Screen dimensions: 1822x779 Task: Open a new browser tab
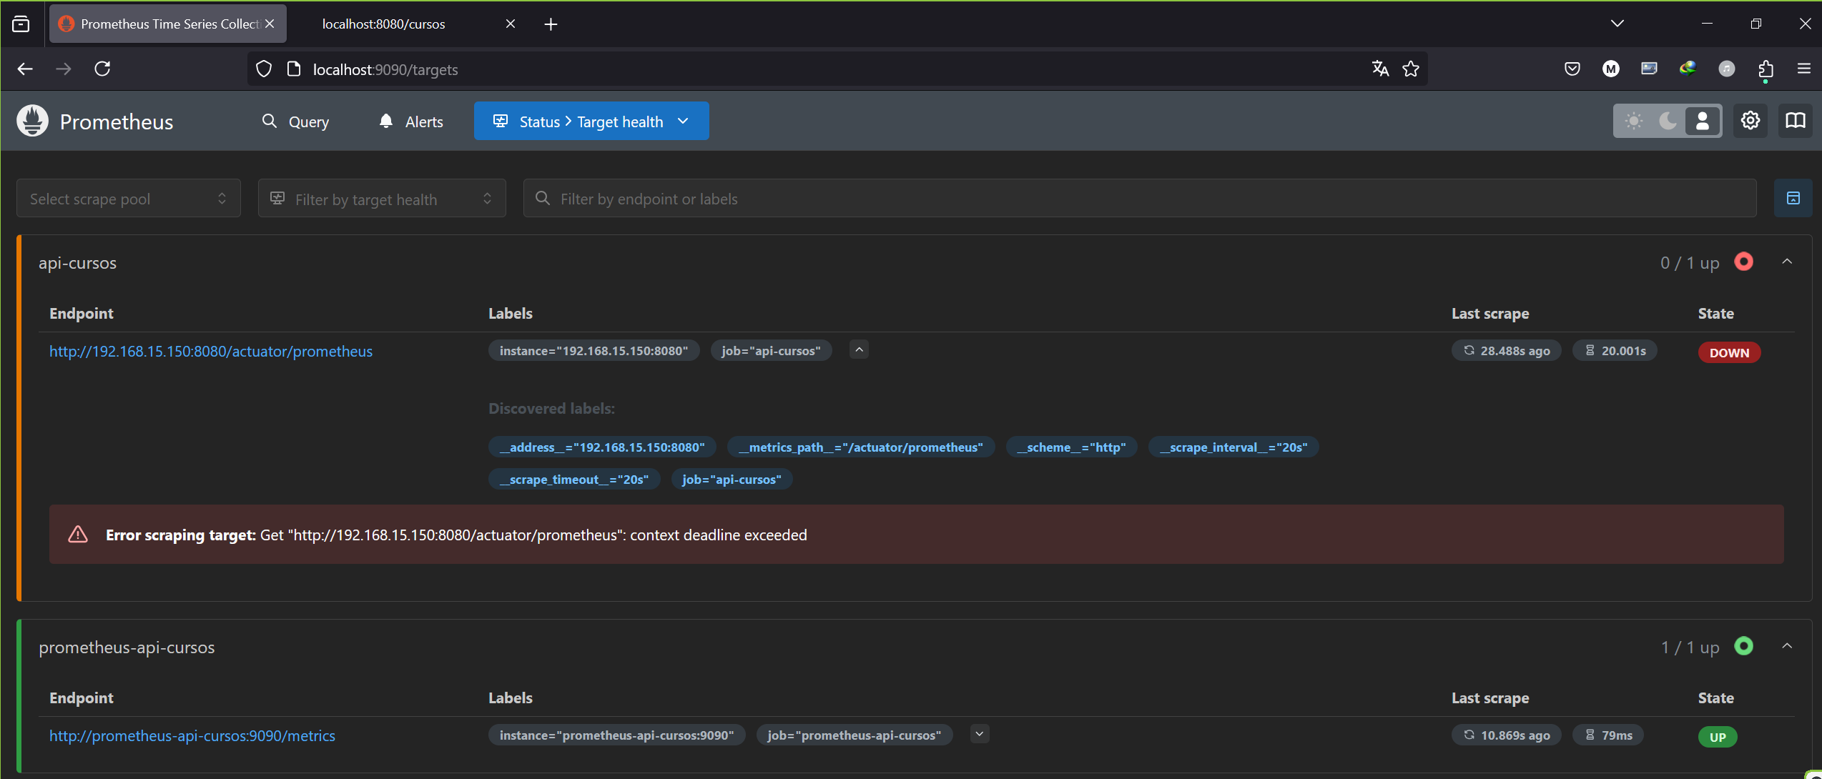pos(551,24)
